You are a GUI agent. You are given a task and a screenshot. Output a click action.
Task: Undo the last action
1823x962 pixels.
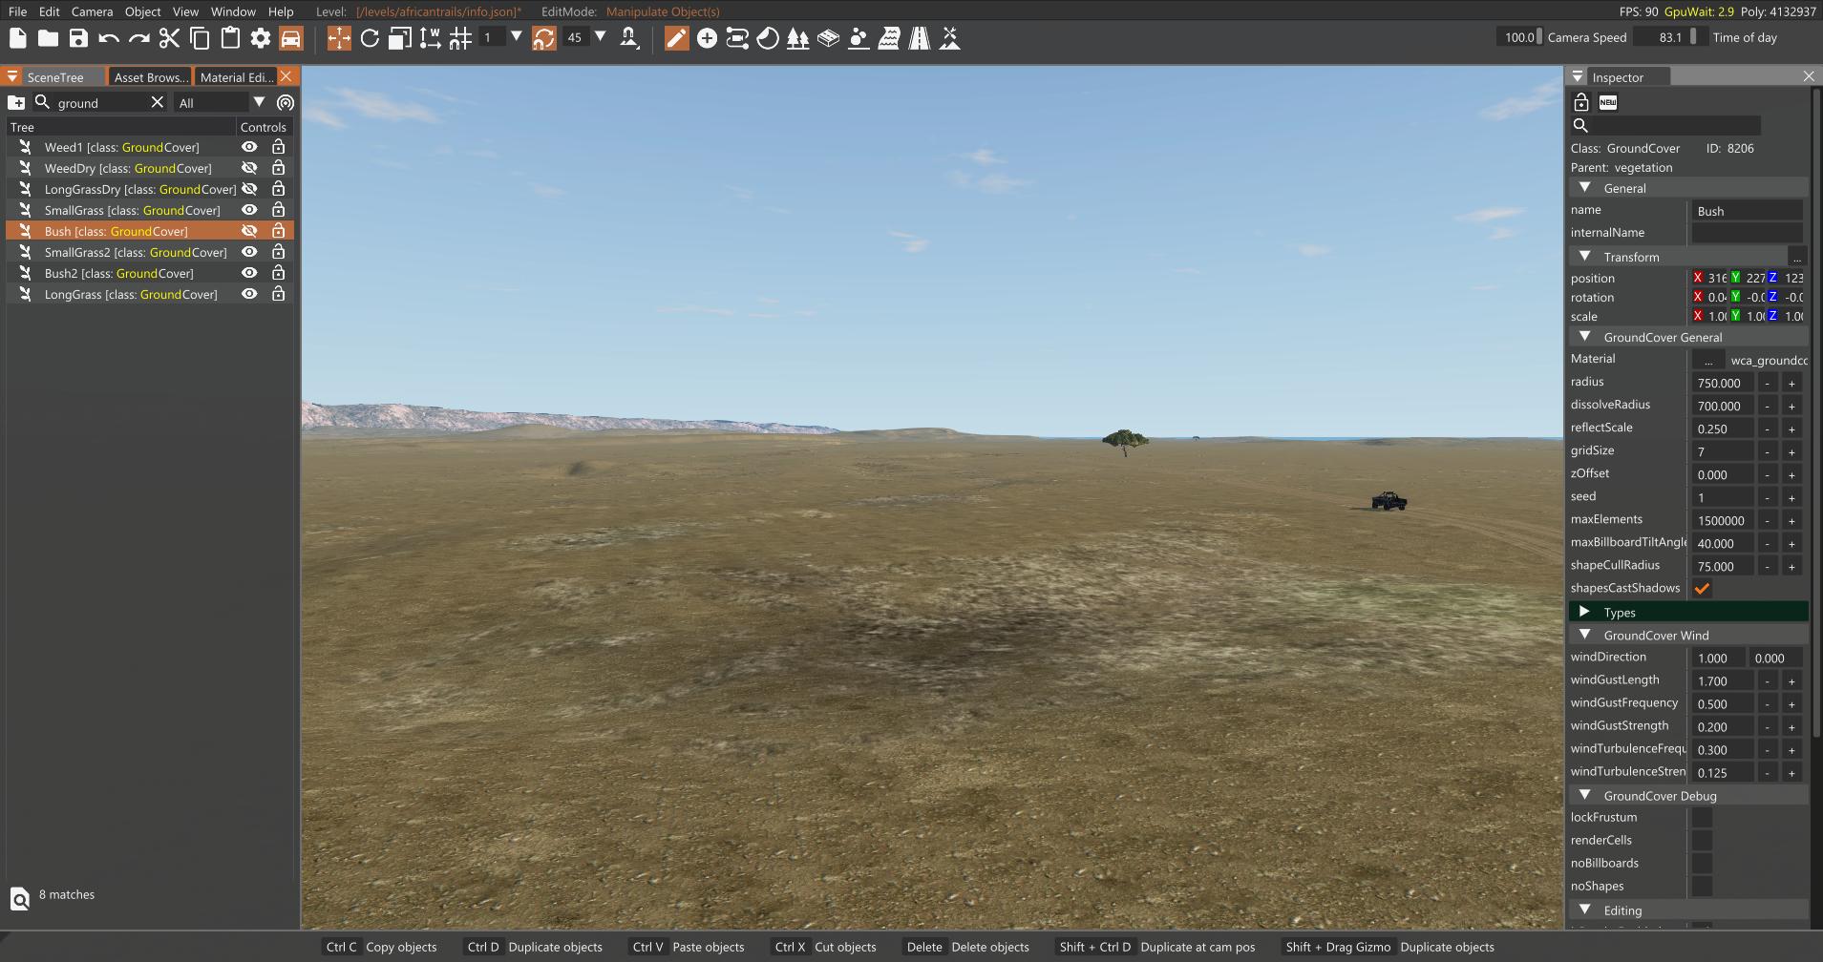pos(109,38)
